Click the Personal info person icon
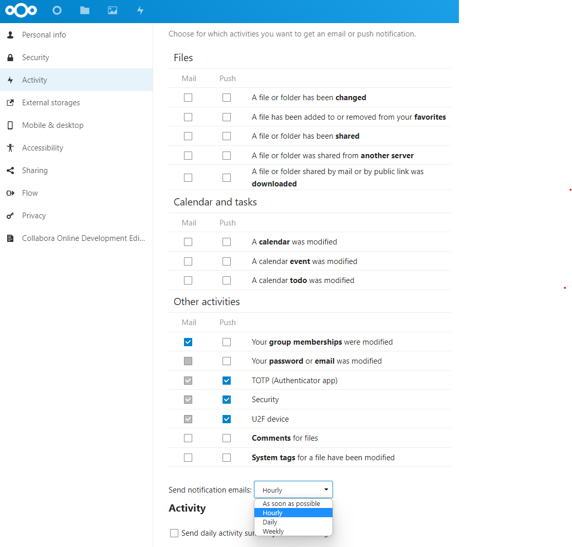This screenshot has width=572, height=547. click(x=10, y=34)
